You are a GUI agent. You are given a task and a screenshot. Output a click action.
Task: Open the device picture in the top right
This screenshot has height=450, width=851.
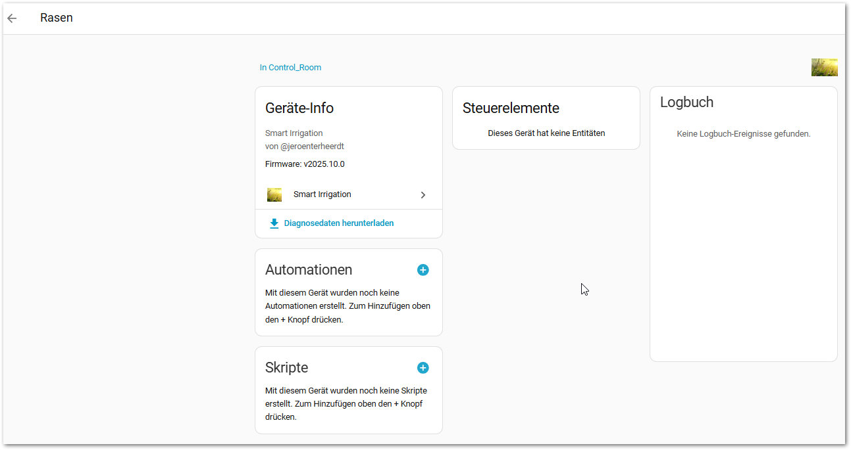(824, 67)
